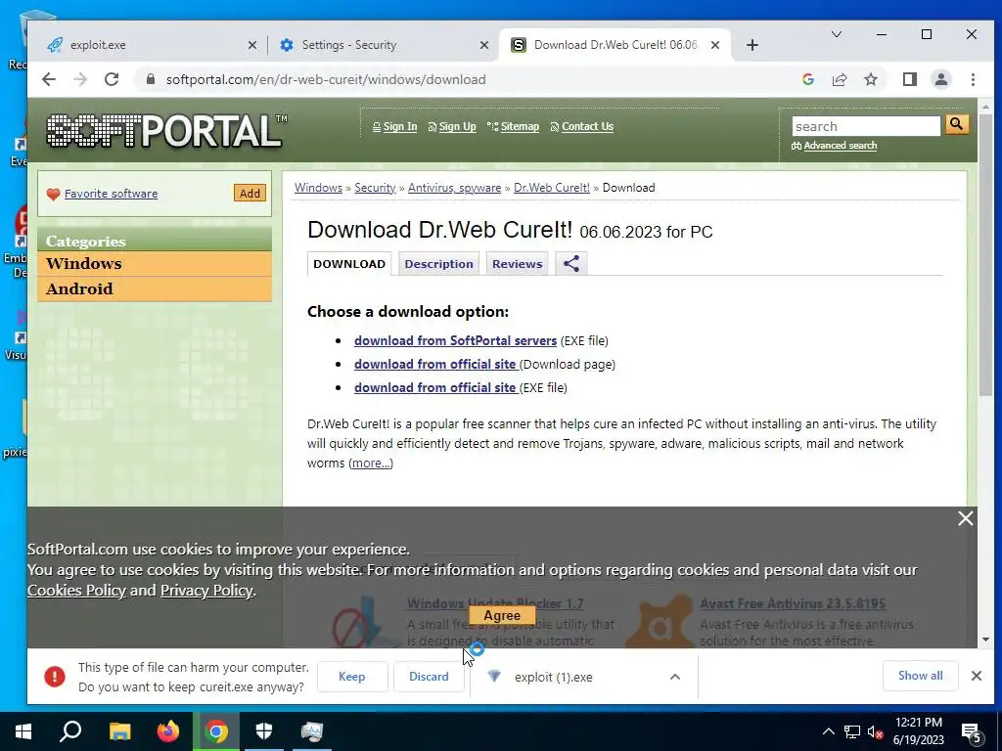Open Chrome side panel
Screen dimensions: 1002x751
(x=909, y=79)
